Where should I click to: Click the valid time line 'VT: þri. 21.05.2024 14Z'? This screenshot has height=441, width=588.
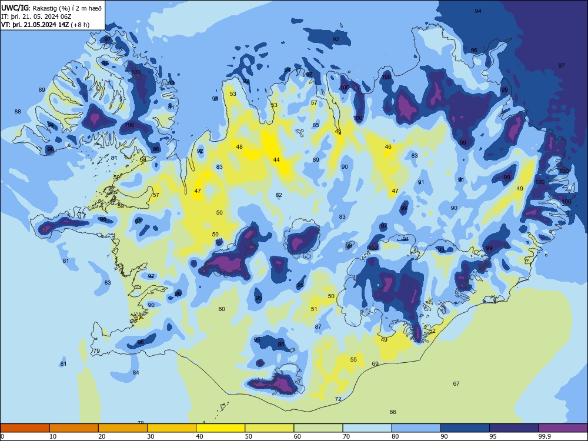tap(35, 25)
